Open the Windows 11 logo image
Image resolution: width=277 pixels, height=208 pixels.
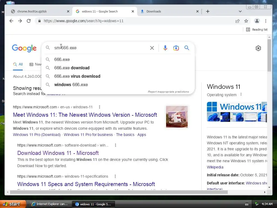(x=234, y=107)
